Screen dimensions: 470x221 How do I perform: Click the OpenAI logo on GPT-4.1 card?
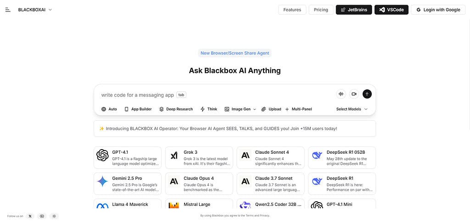(x=102, y=155)
